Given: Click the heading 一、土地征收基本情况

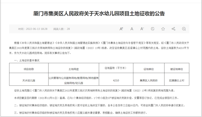Looking at the screenshot, I should (27, 60).
